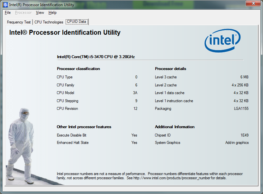Click the Intel utility title bar icon
Image resolution: width=263 pixels, height=194 pixels.
point(5,5)
